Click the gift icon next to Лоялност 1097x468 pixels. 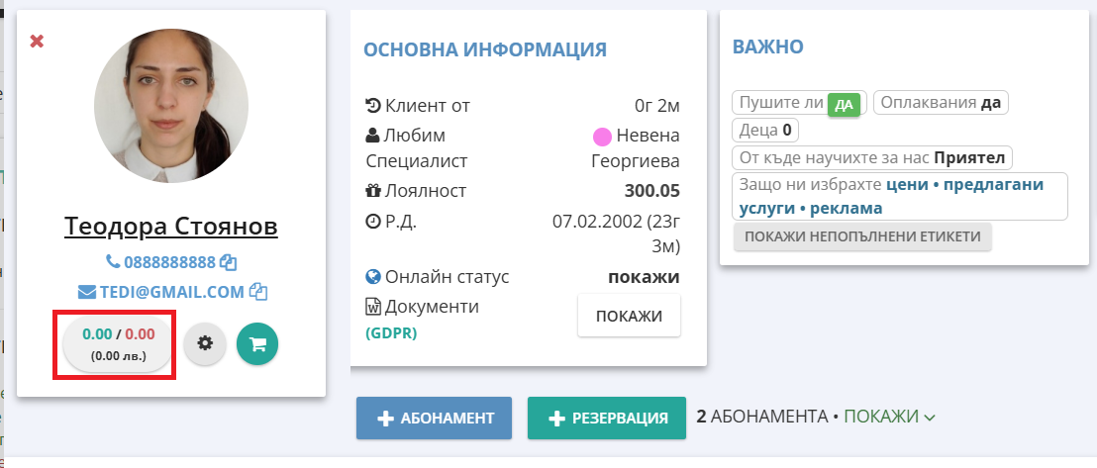(x=373, y=190)
